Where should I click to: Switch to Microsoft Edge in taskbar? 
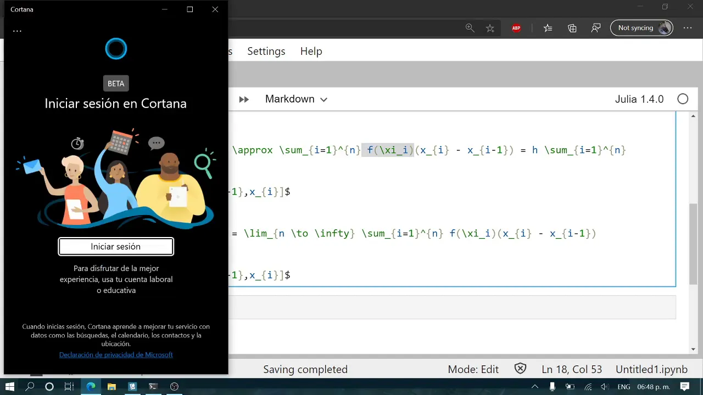pyautogui.click(x=91, y=387)
